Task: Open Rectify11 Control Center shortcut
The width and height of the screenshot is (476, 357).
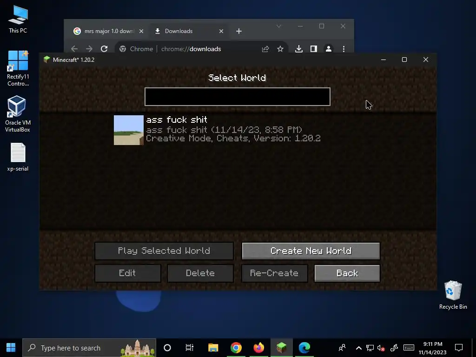Action: click(18, 69)
